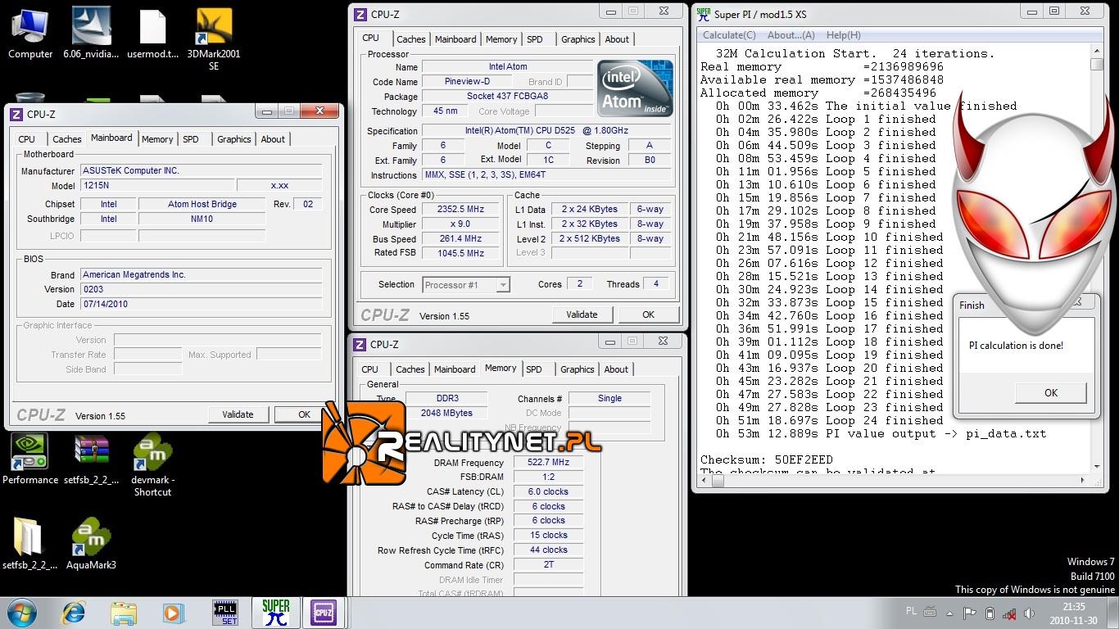This screenshot has width=1119, height=629.
Task: Switch to CPU-Z on the taskbar
Action: 324,613
